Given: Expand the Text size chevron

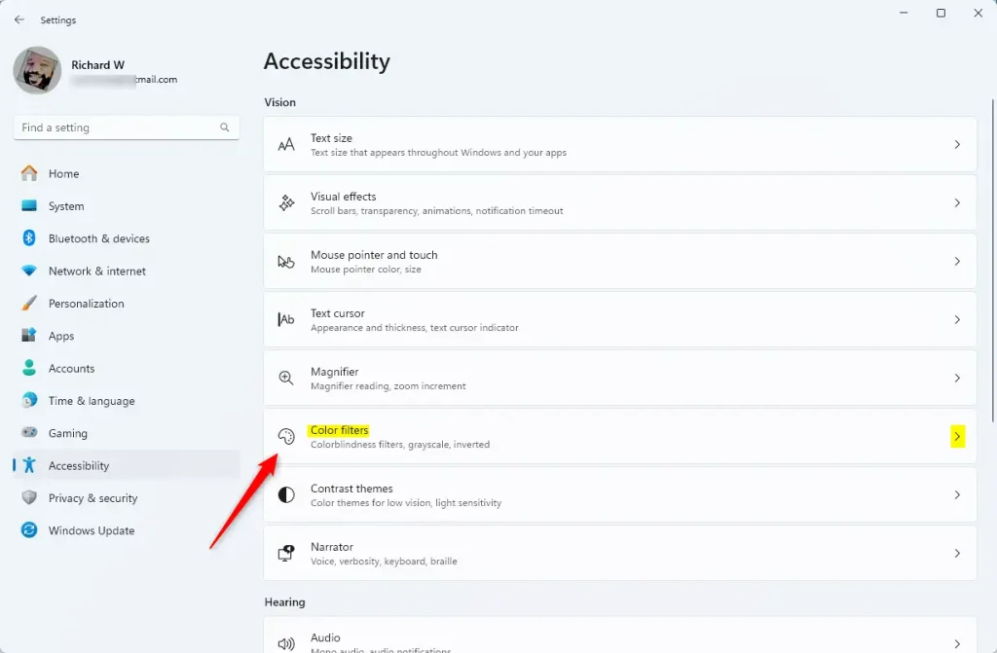Looking at the screenshot, I should click(957, 145).
